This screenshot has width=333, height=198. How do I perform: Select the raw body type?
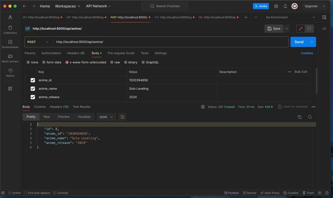112,62
